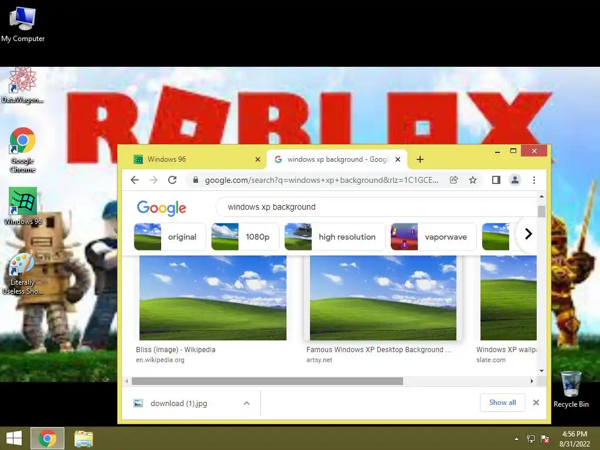The height and width of the screenshot is (450, 600).
Task: Focus the Google search box
Action: 377,207
